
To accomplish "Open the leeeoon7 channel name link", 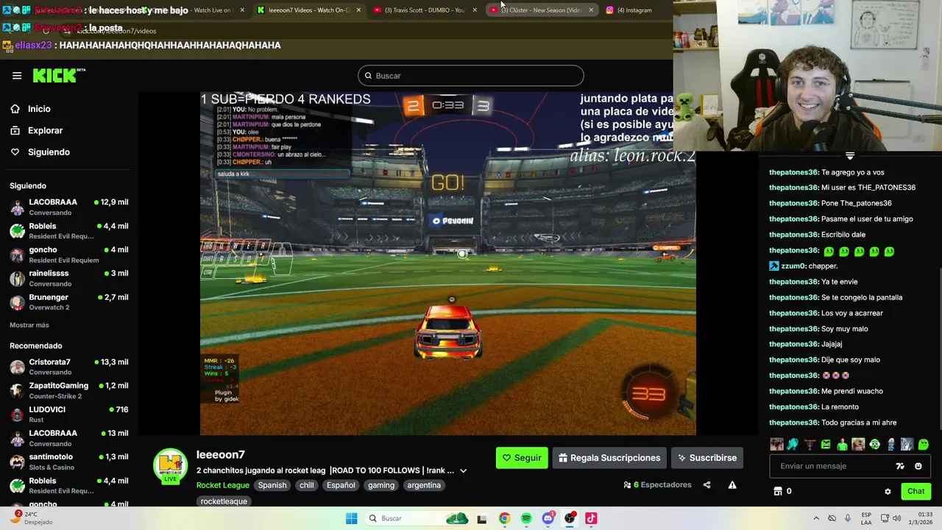I will click(221, 454).
